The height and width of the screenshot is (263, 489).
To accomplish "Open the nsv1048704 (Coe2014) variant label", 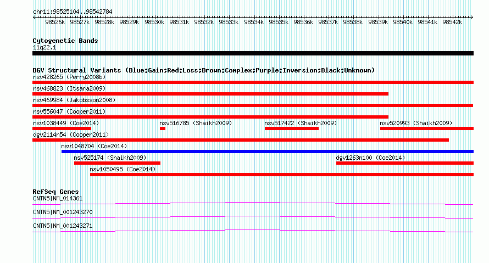I will click(94, 146).
